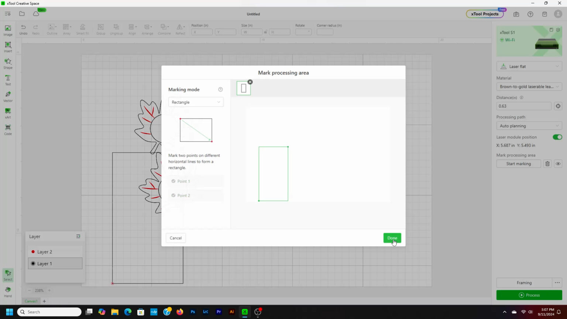The height and width of the screenshot is (319, 567).
Task: Click the Marking mode help icon
Action: [220, 89]
